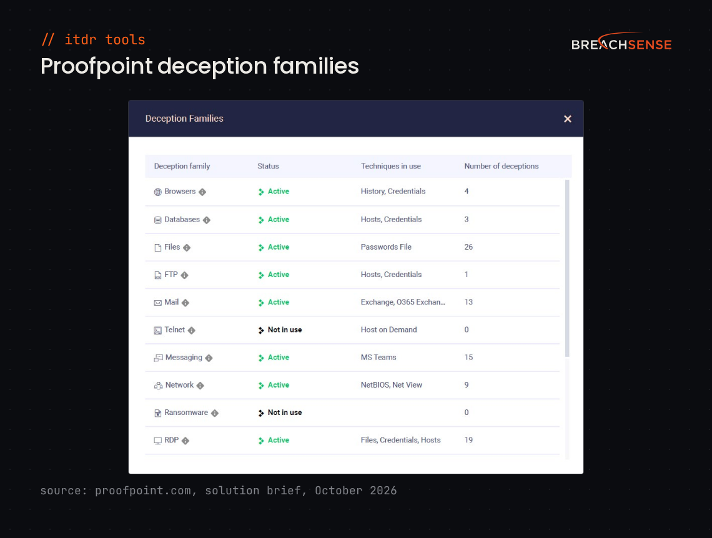Click the Active status for Files
The height and width of the screenshot is (538, 712).
tap(279, 247)
